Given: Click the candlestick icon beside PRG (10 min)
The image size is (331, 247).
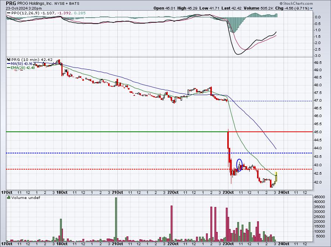Looking at the screenshot, I should click(x=9, y=59).
